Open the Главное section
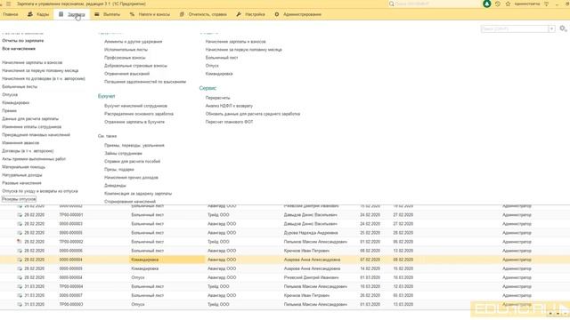This screenshot has height=320, width=570. point(10,14)
